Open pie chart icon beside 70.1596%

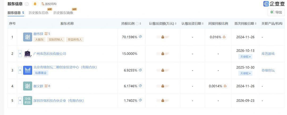140,37
